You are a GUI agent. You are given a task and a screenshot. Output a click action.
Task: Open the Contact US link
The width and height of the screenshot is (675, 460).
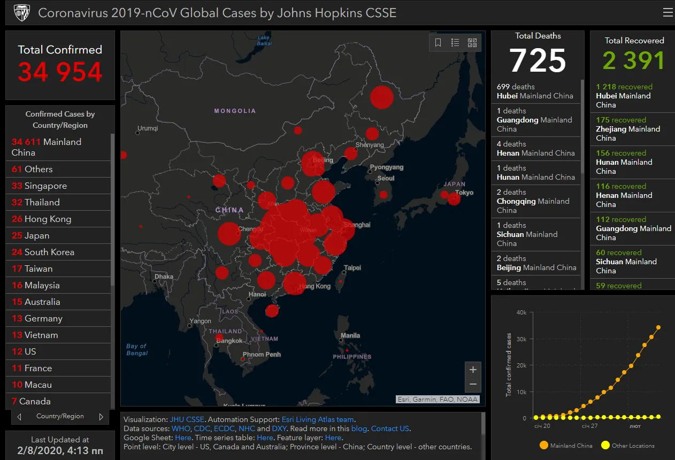click(390, 428)
